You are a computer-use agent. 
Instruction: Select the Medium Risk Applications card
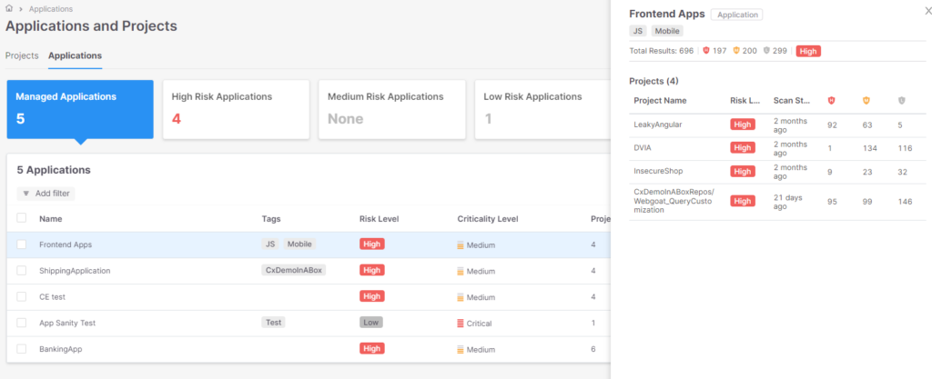click(x=391, y=110)
